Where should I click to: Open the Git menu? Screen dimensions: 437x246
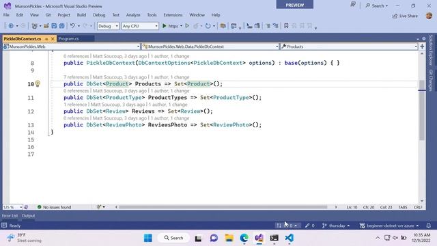(48, 15)
